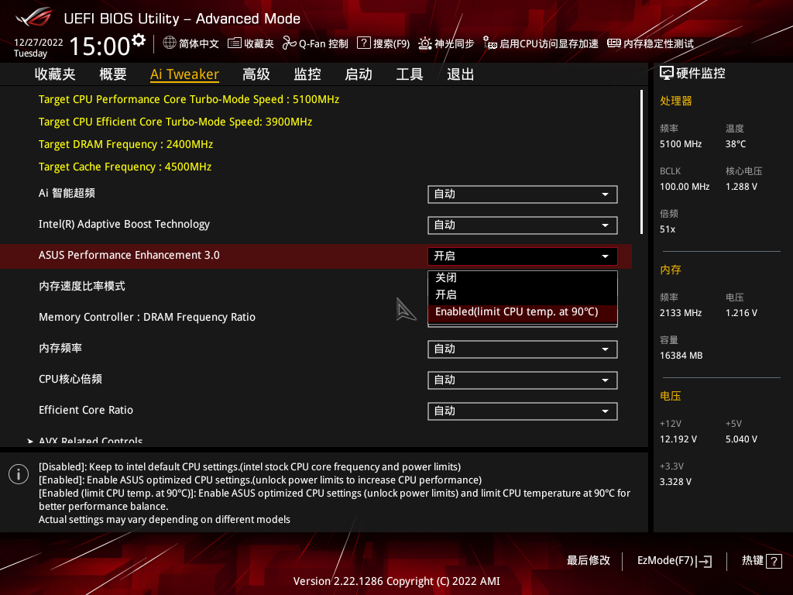Open the CPU核心倍频 ratio dropdown field
Screen dimensions: 793x595
(522, 380)
